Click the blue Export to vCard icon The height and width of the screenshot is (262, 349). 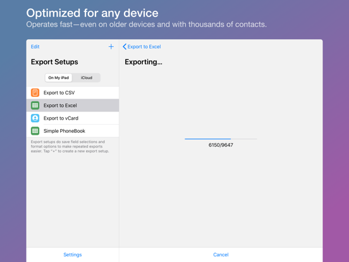(35, 118)
